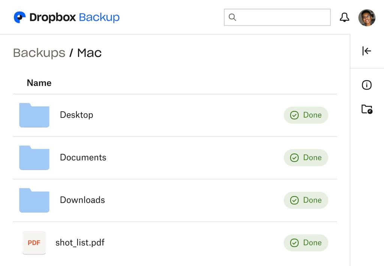Open the Desktop folder icon

[34, 115]
